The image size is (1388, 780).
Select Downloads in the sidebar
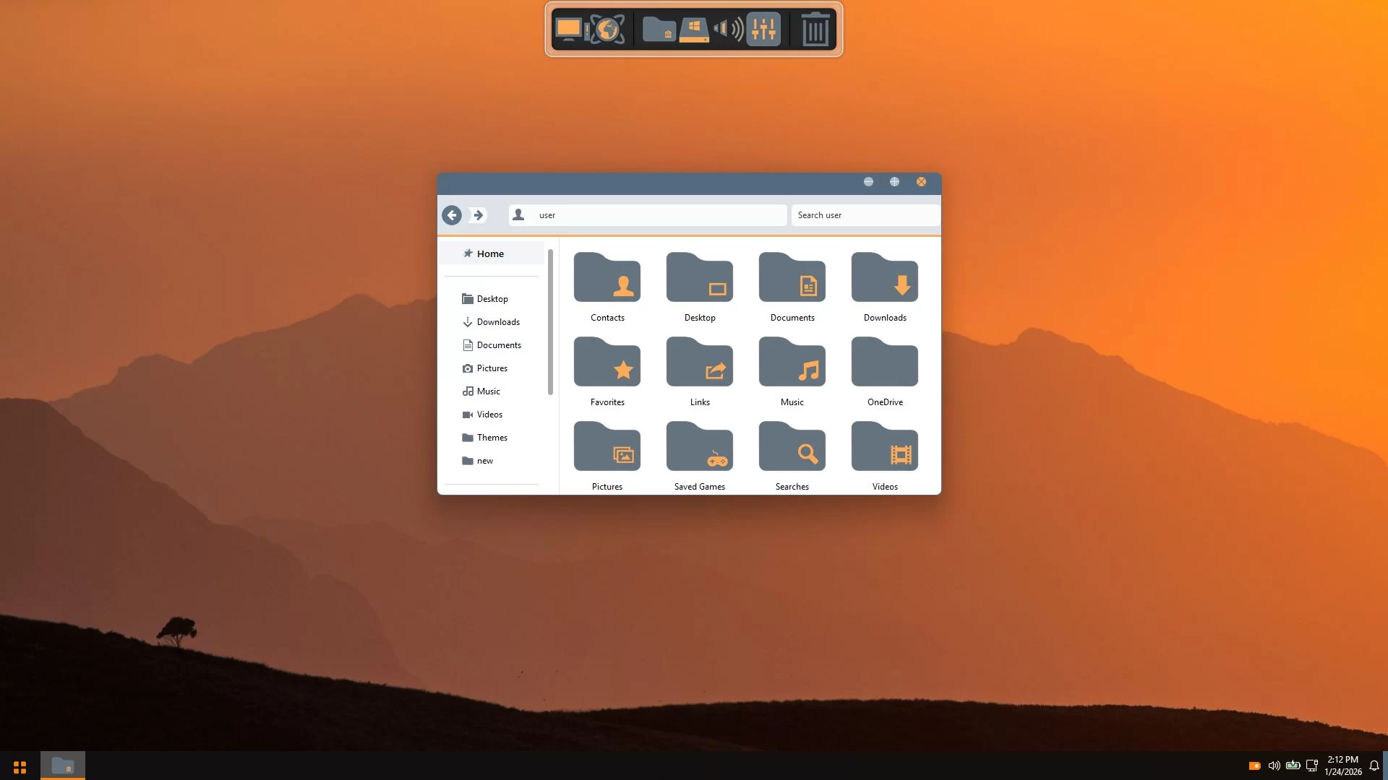pyautogui.click(x=498, y=322)
